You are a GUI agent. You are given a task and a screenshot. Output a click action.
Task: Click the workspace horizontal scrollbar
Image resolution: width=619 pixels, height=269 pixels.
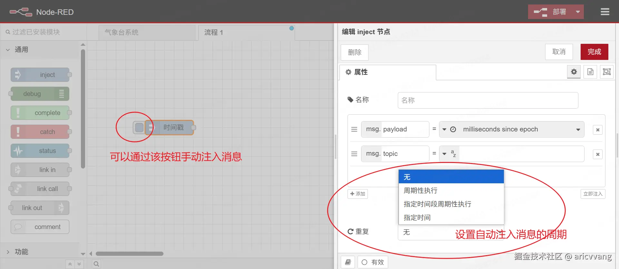(130, 254)
